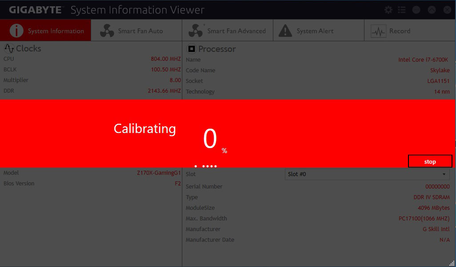This screenshot has height=267, width=456.
Task: Click the Serial Number value 00000000
Action: coord(437,187)
